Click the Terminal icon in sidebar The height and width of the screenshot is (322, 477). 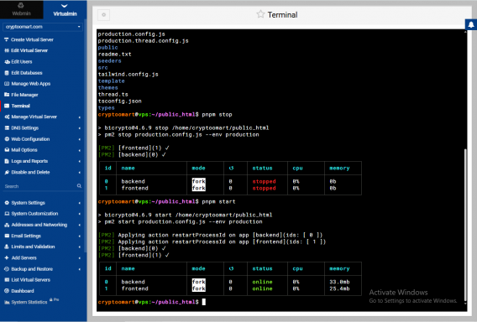pos(7,106)
